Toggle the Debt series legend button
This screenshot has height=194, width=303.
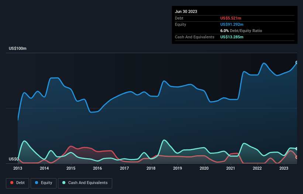18,183
